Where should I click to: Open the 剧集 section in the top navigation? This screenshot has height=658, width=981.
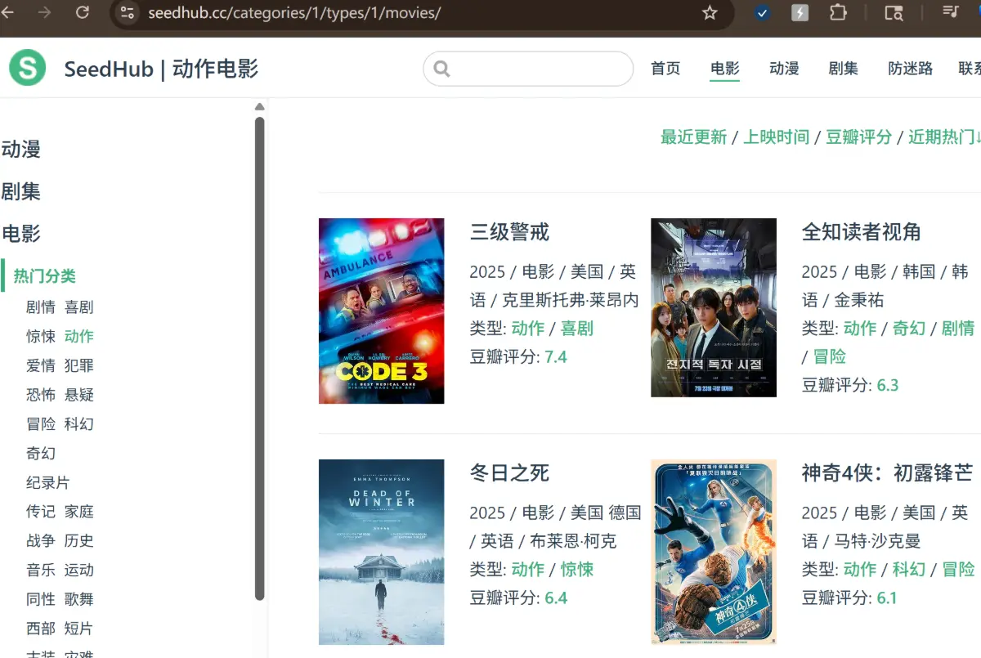point(844,69)
